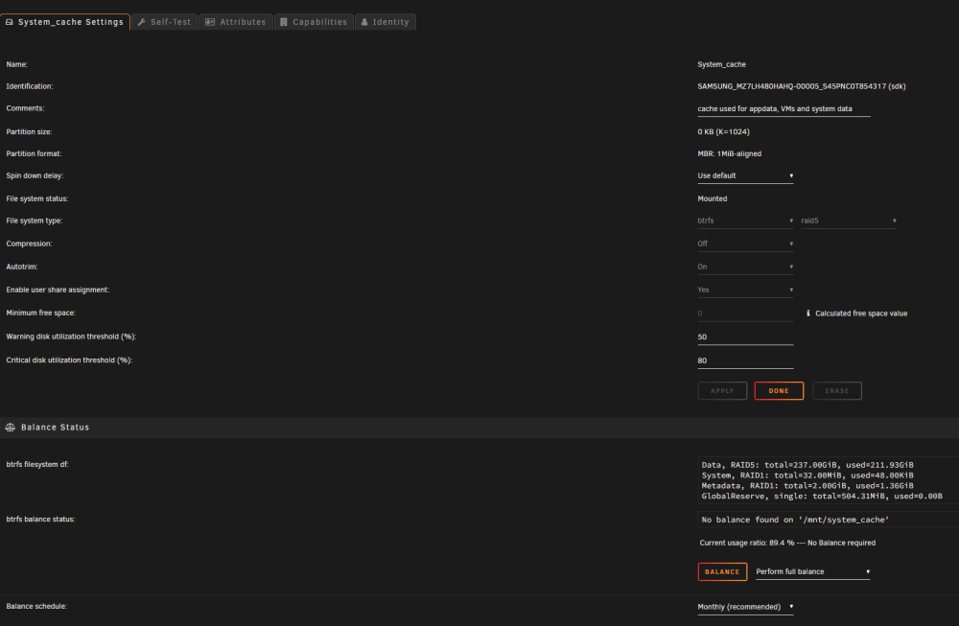This screenshot has width=959, height=626.
Task: Open the Spin down delay dropdown
Action: [x=745, y=176]
